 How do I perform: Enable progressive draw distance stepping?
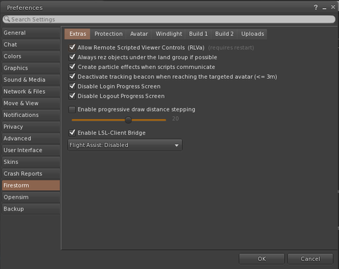[72, 109]
